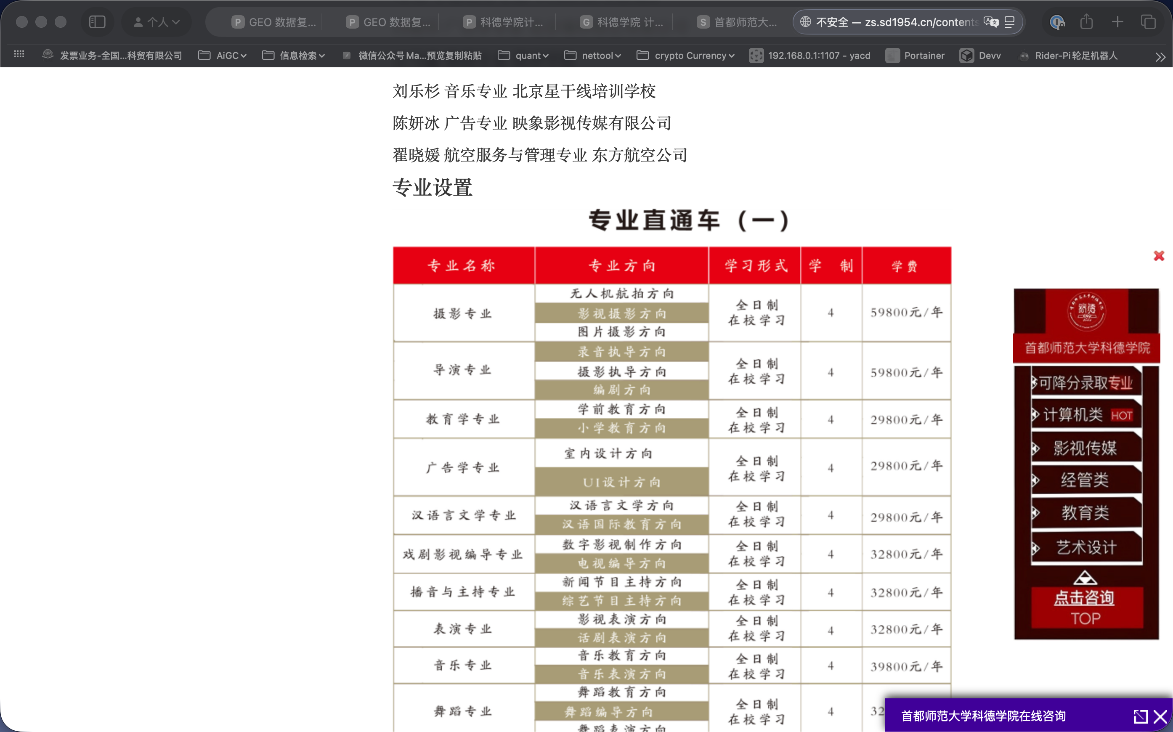This screenshot has width=1173, height=732.
Task: Open 计算机类 HOT sidebar item
Action: 1086,414
